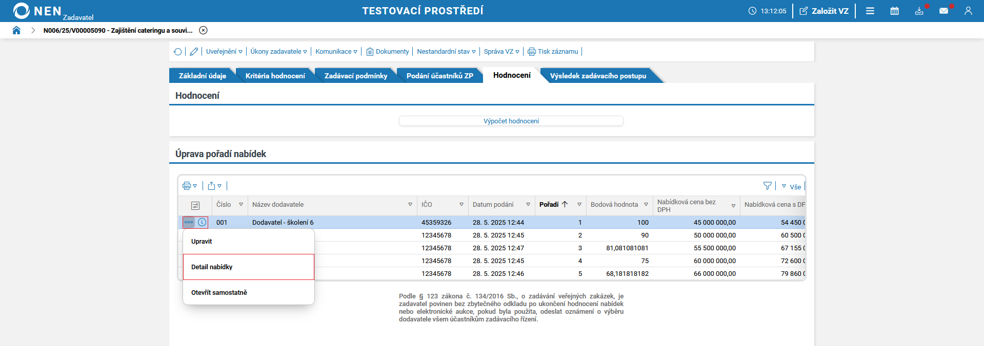984x346 pixels.
Task: Click date cell 28. 5. 2025 12:44
Action: [x=498, y=222]
